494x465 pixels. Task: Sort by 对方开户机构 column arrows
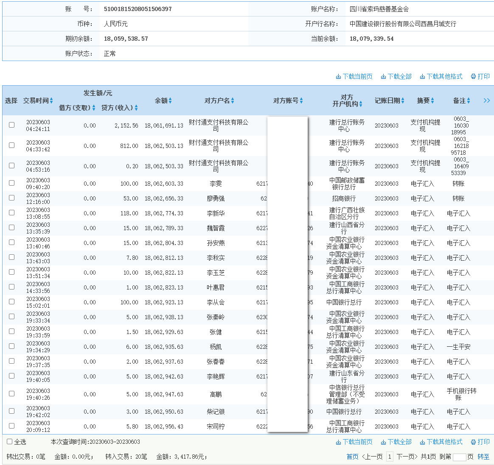pos(360,104)
